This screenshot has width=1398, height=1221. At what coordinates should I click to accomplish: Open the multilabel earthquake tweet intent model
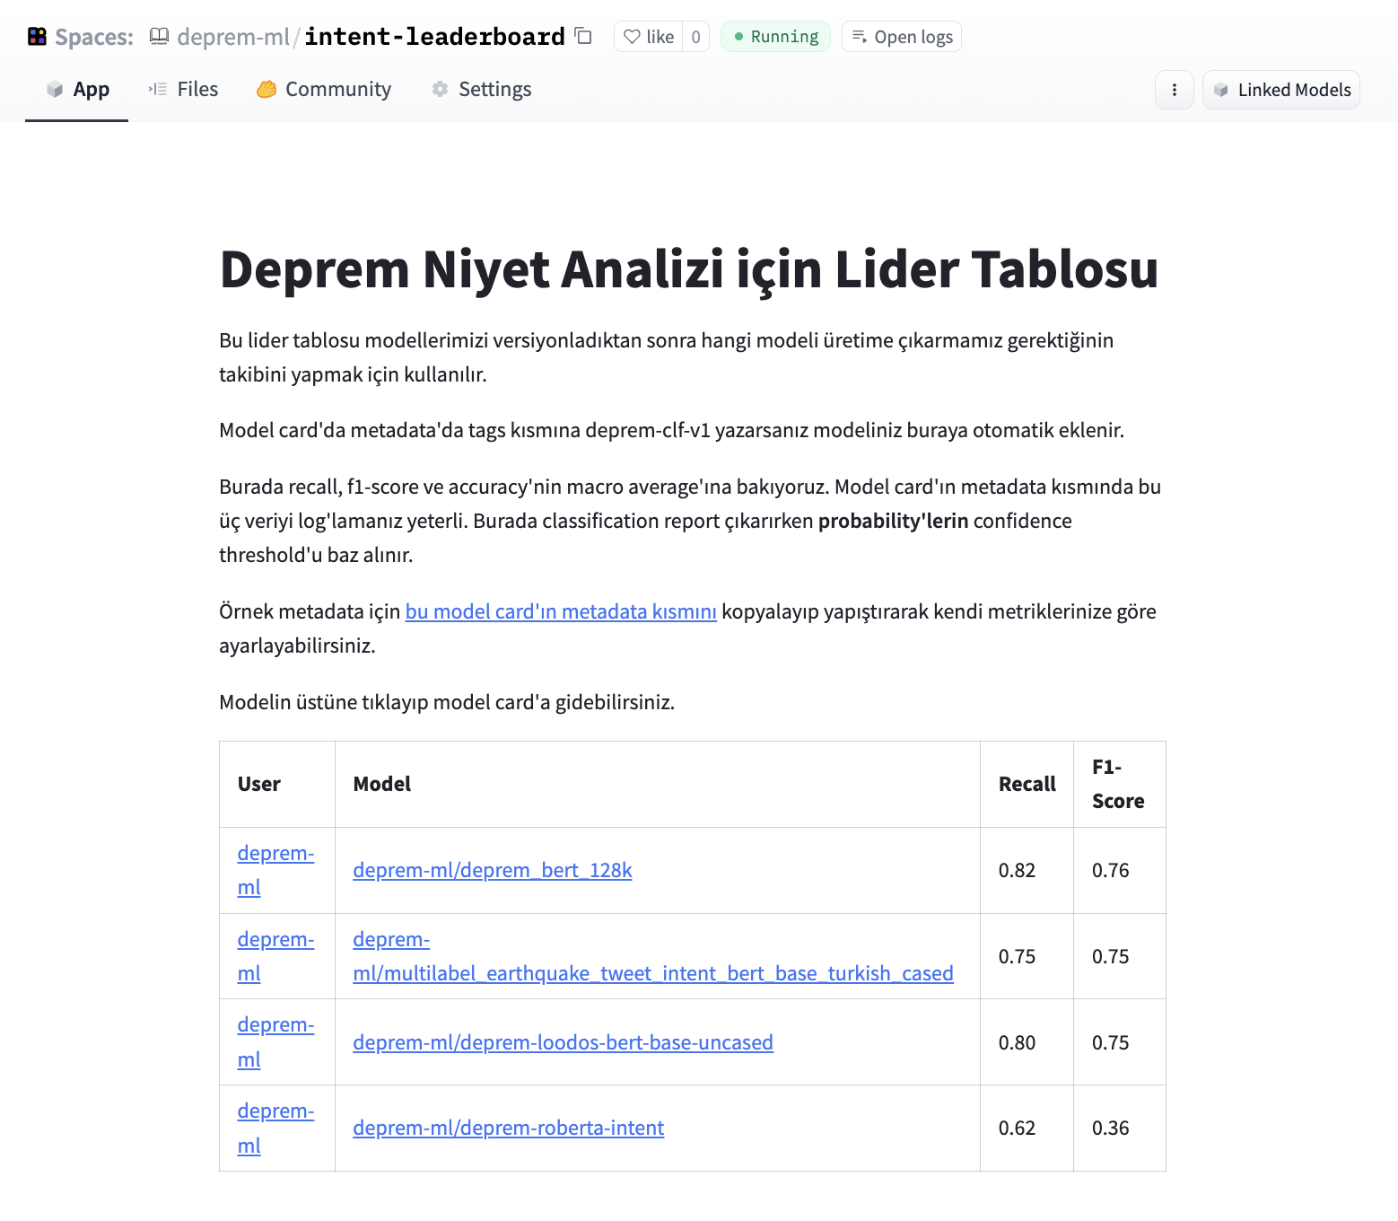coord(652,974)
